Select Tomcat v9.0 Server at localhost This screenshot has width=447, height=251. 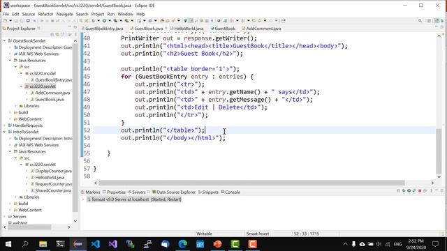pyautogui.click(x=134, y=199)
